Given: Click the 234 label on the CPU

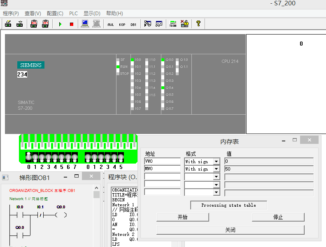Looking at the screenshot, I should click(22, 74).
